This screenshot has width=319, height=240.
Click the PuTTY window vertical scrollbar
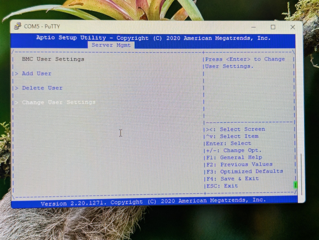click(x=301, y=171)
